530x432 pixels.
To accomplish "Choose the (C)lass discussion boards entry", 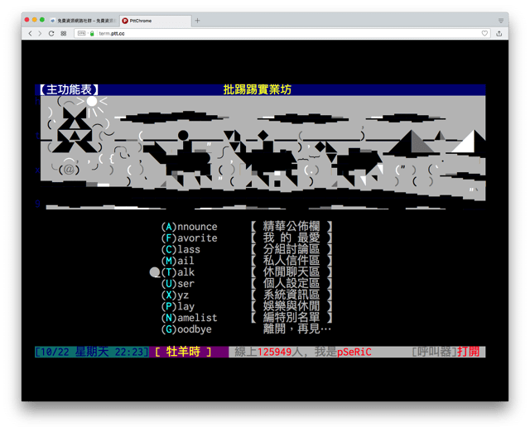I will click(x=181, y=250).
